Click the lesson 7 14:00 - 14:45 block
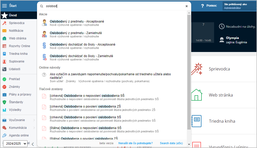 203,33
